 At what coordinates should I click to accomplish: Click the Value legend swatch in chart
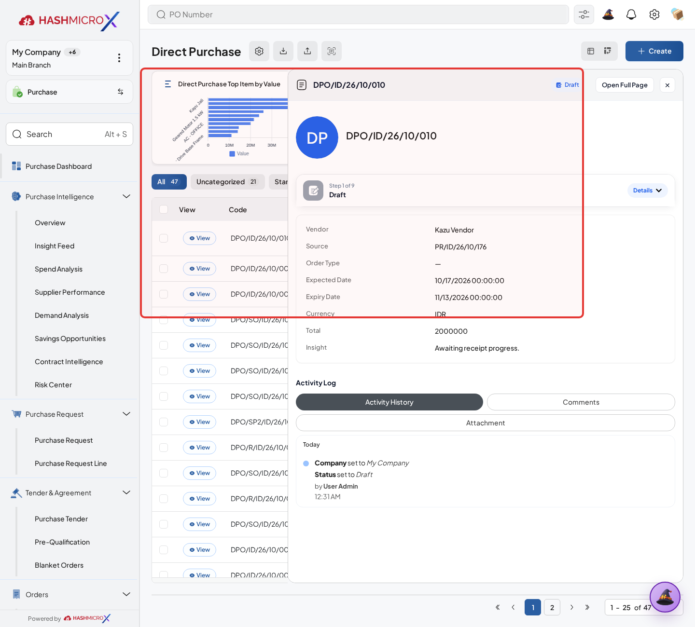[x=232, y=154]
